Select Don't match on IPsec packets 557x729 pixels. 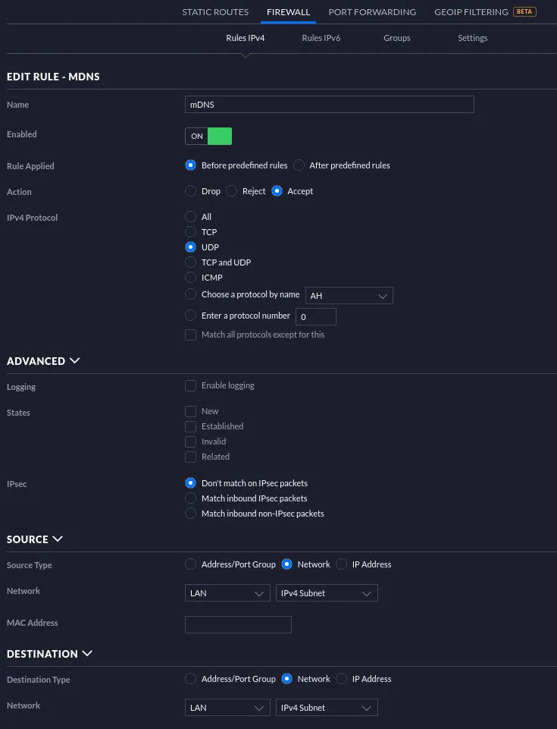[190, 483]
